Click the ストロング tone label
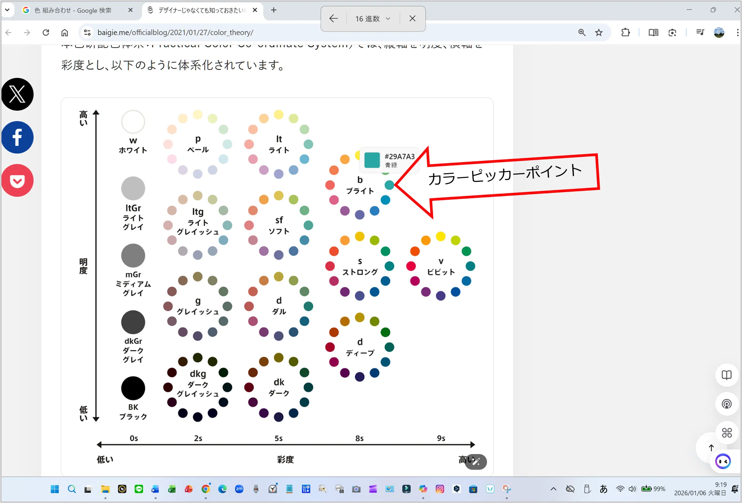The width and height of the screenshot is (742, 503). click(x=360, y=272)
